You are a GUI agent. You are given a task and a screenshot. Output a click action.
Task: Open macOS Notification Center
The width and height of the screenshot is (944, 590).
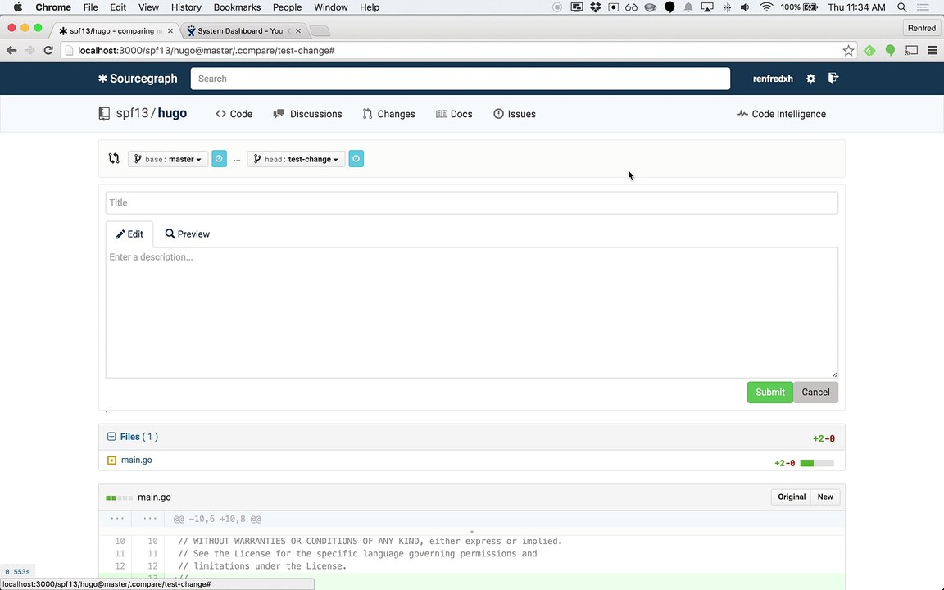(923, 7)
